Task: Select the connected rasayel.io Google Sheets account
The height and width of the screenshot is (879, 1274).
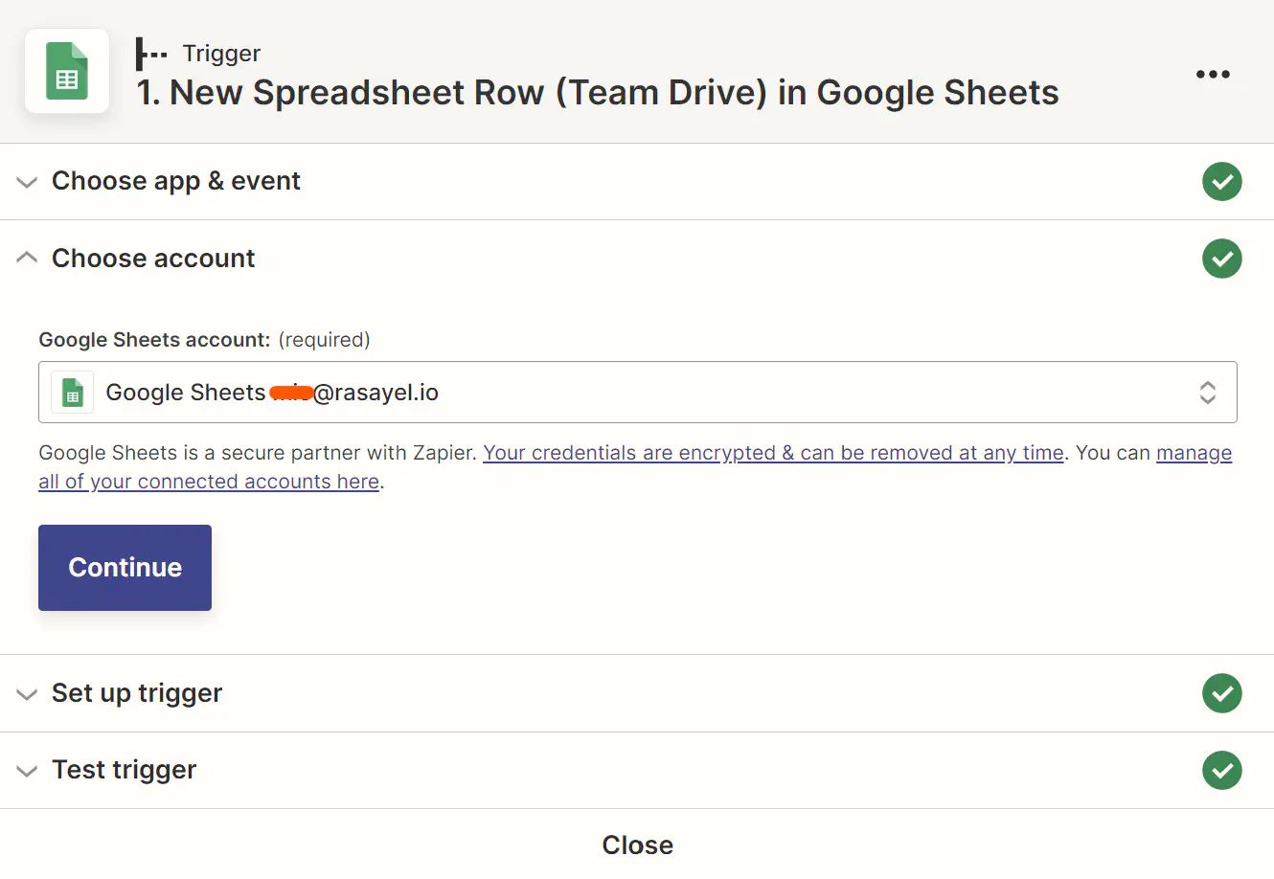Action: (383, 392)
